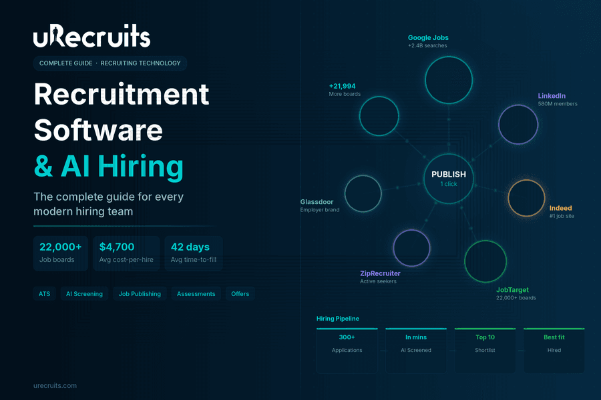Screen dimensions: 601x400
Task: Open the Job Publishing tag
Action: tap(140, 293)
